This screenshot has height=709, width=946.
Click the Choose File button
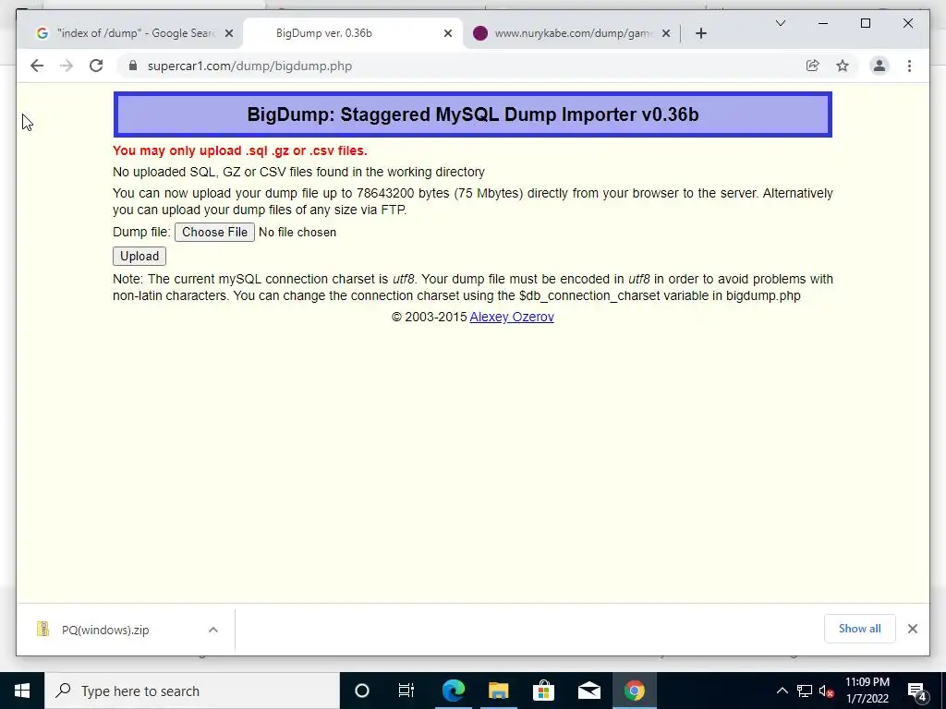214,232
